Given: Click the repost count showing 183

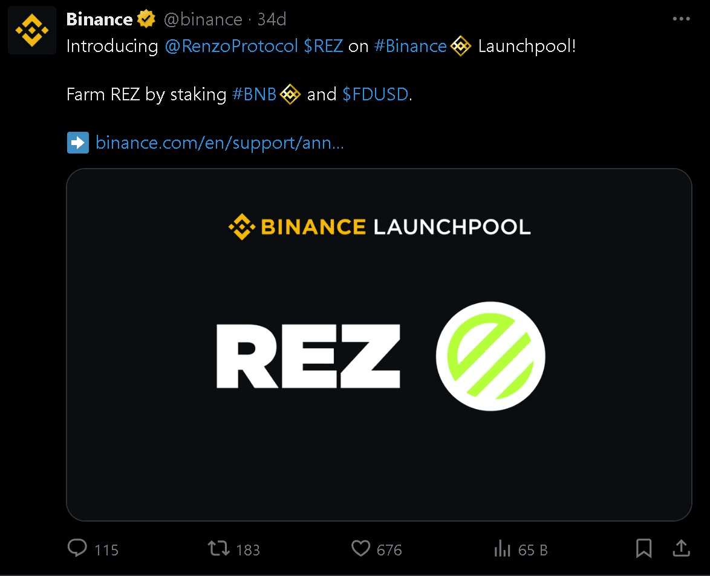Looking at the screenshot, I should coord(249,550).
